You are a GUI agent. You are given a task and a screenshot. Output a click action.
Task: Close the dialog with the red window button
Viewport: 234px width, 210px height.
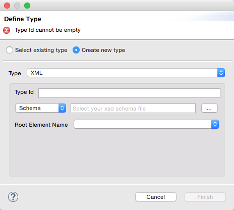7,6
